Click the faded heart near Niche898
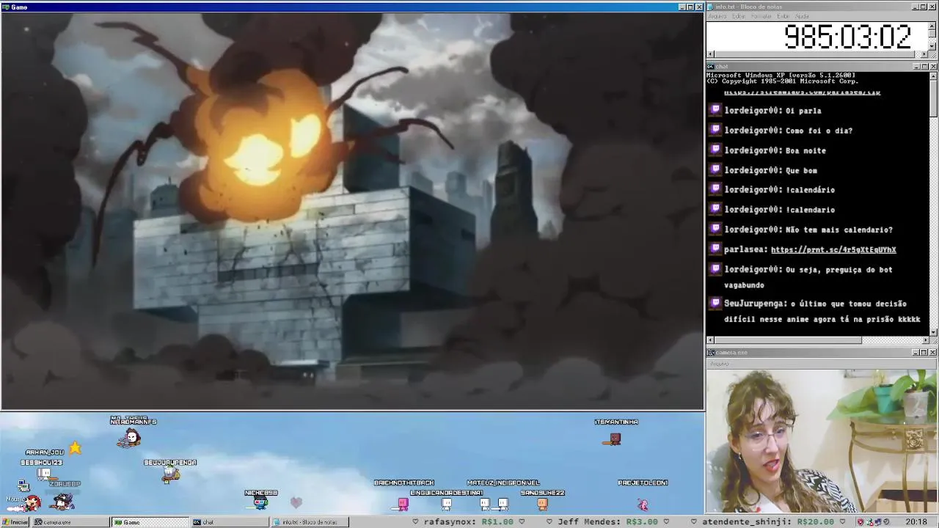Screen dimensions: 939x528 pyautogui.click(x=296, y=503)
